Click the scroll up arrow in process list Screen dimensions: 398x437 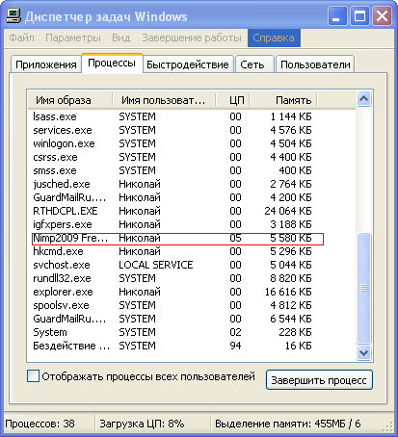pyautogui.click(x=363, y=99)
